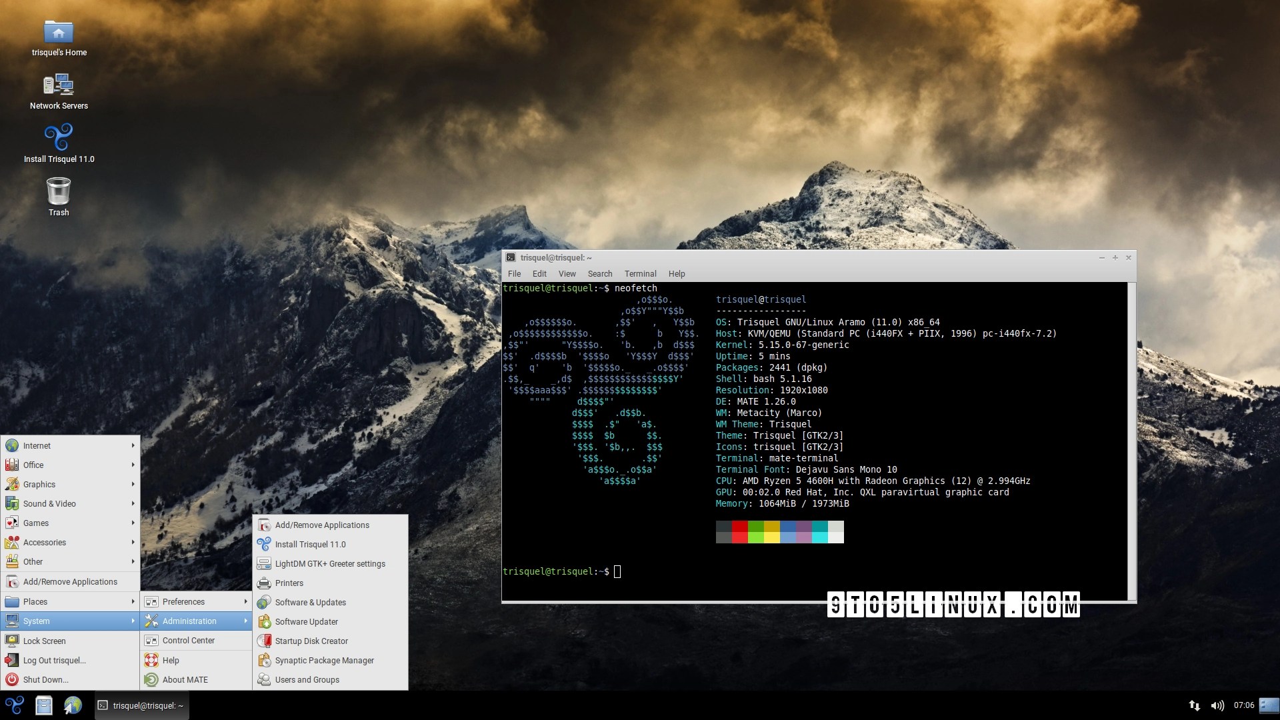The height and width of the screenshot is (720, 1280).
Task: Click the network connection tray icon
Action: pyautogui.click(x=1195, y=705)
